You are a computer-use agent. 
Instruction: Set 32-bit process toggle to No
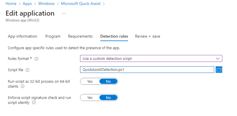108,82
